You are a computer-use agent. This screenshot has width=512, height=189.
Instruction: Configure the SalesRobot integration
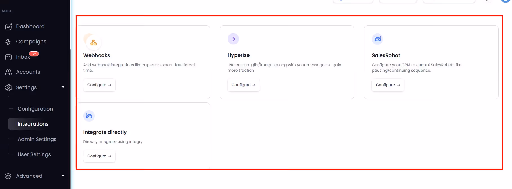click(388, 85)
